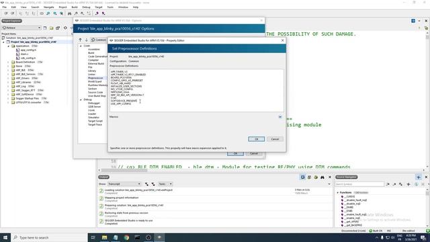The height and width of the screenshot is (242, 430).
Task: Select the Segger Startup Files folder
Action: click(x=27, y=98)
